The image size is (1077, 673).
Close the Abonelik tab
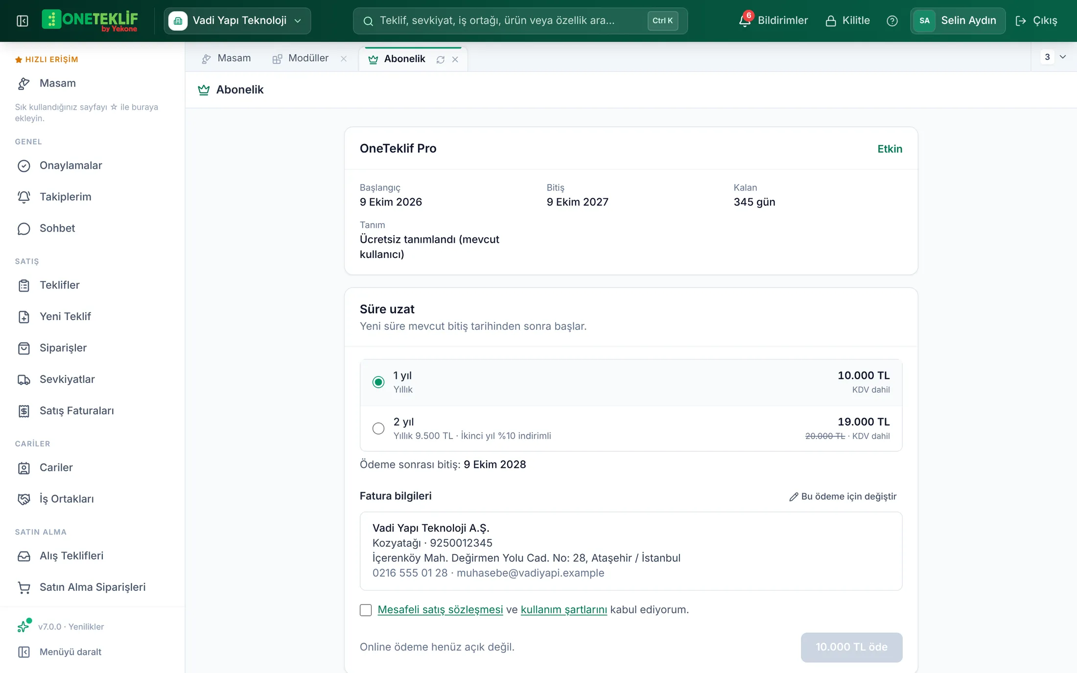455,59
